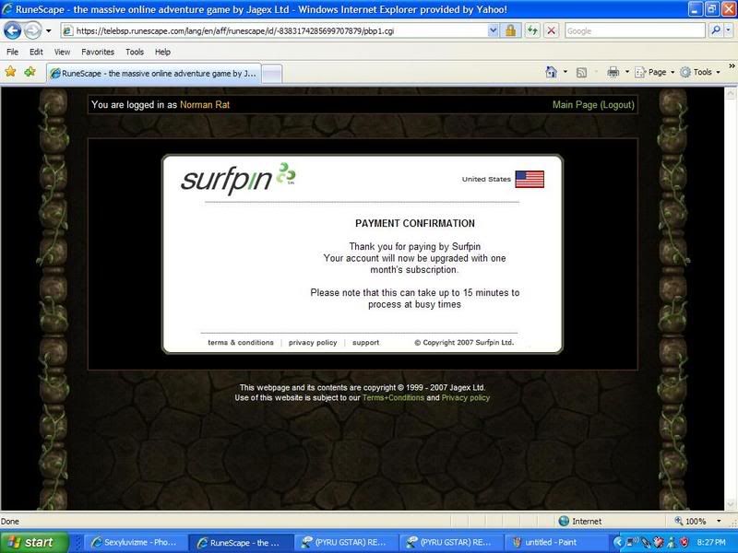Screen dimensions: 738x553
Task: Open Surfpin privacy policy link
Action: pos(313,343)
